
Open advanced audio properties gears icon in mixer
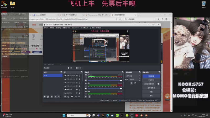tap(86, 96)
